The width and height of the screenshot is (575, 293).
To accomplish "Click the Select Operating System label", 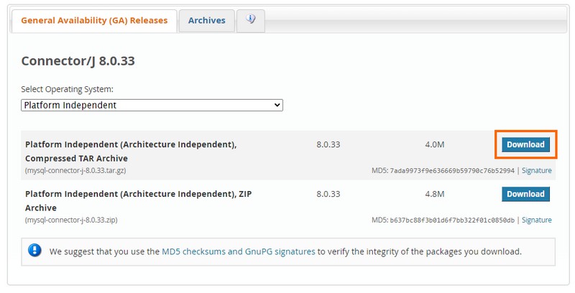I will [x=67, y=89].
